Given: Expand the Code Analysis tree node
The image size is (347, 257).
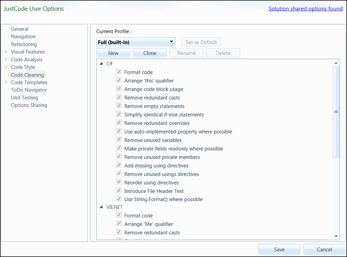Looking at the screenshot, I should click(x=6, y=60).
